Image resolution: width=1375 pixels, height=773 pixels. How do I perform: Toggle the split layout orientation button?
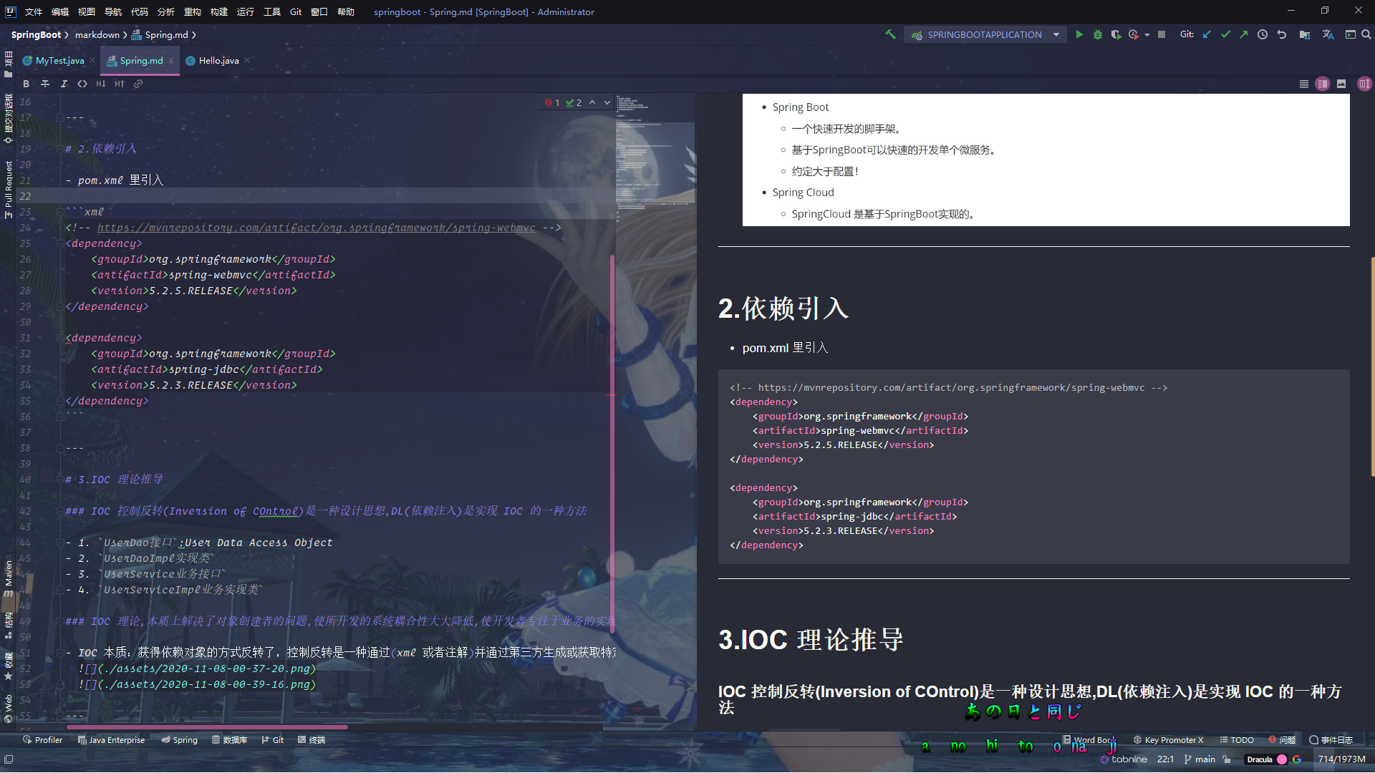tap(1364, 84)
